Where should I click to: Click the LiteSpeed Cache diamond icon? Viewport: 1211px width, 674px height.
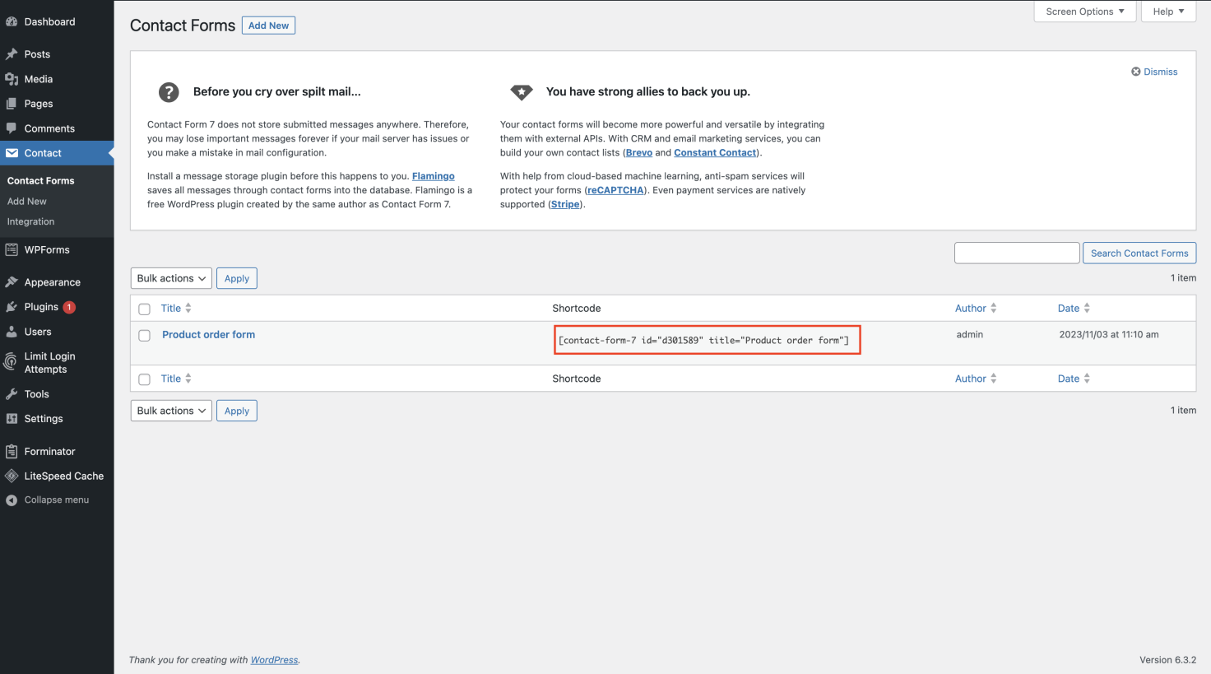coord(12,476)
